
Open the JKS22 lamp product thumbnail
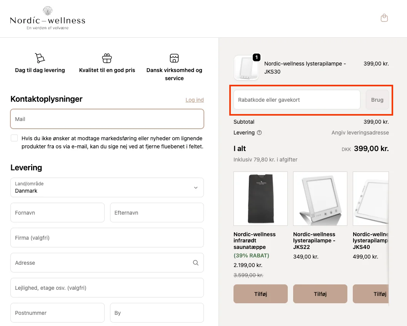coord(320,198)
